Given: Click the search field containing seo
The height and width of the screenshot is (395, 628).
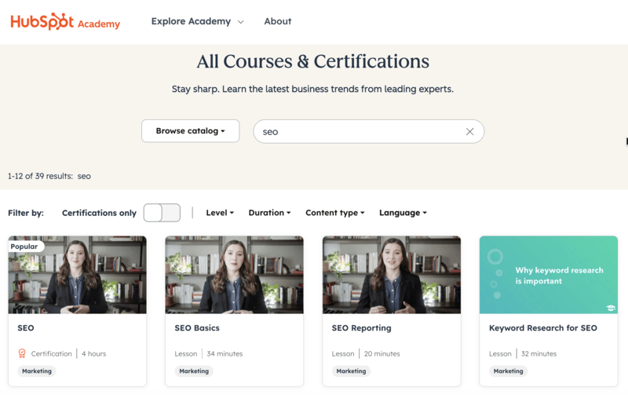Looking at the screenshot, I should pos(361,132).
